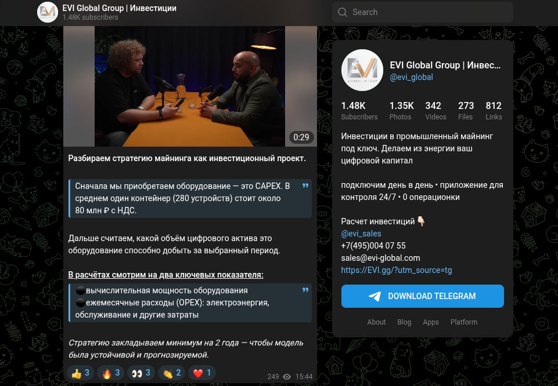Select the clapping hands reaction with 2
The image size is (558, 386).
pyautogui.click(x=171, y=373)
